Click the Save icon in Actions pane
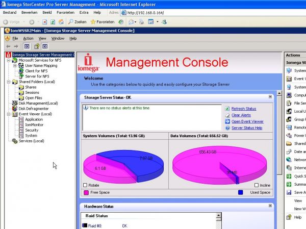The height and width of the screenshot is (229, 306). [x=289, y=192]
